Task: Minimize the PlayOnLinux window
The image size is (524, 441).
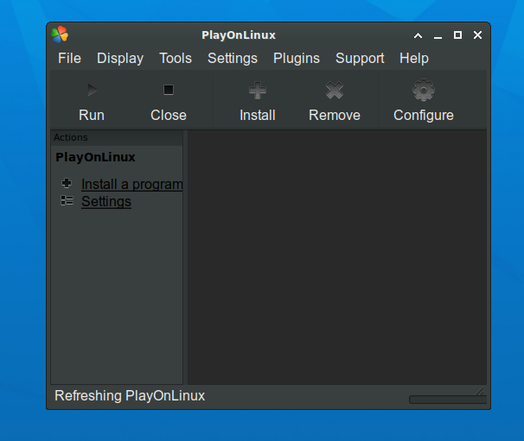Action: tap(438, 35)
